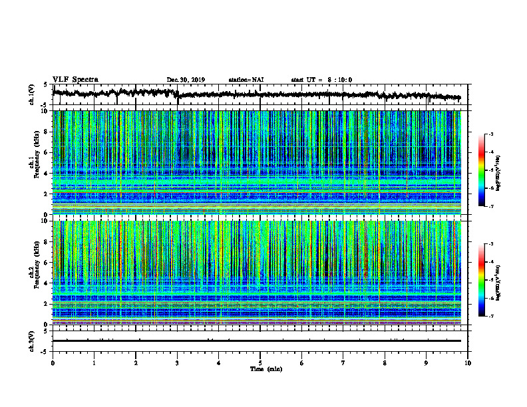Click the "VLF Spectra" plot title

[75, 80]
